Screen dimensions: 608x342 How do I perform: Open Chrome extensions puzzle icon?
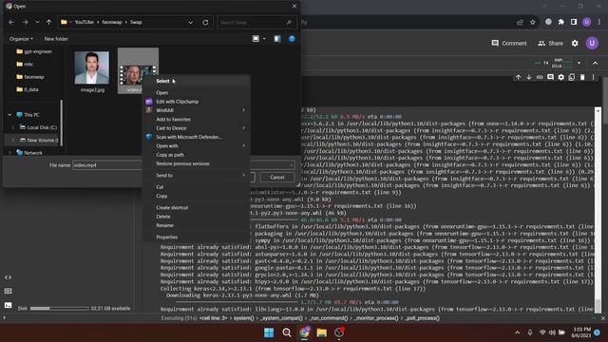pos(561,22)
